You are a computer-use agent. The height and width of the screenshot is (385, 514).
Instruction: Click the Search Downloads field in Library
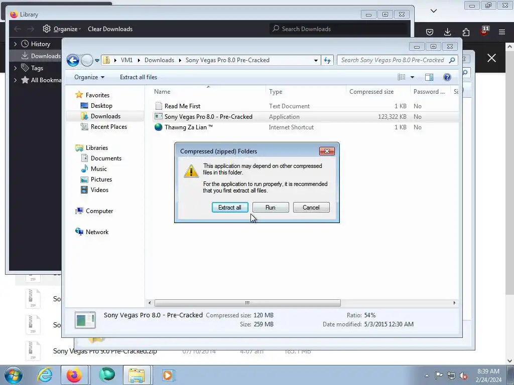click(x=339, y=29)
